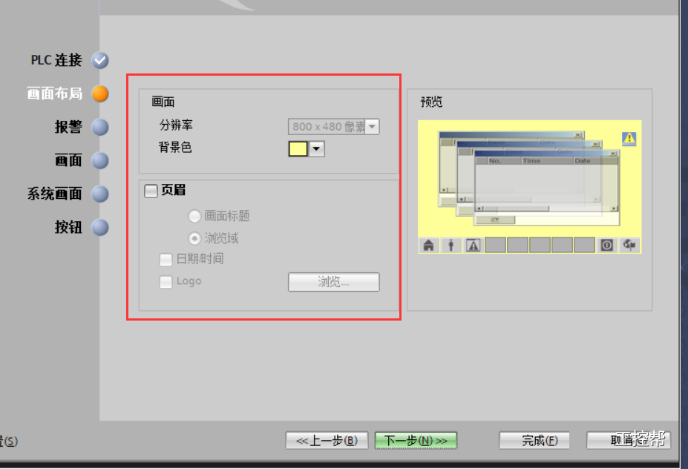688x469 pixels.
Task: Click the 分辨率 label text
Action: point(176,125)
